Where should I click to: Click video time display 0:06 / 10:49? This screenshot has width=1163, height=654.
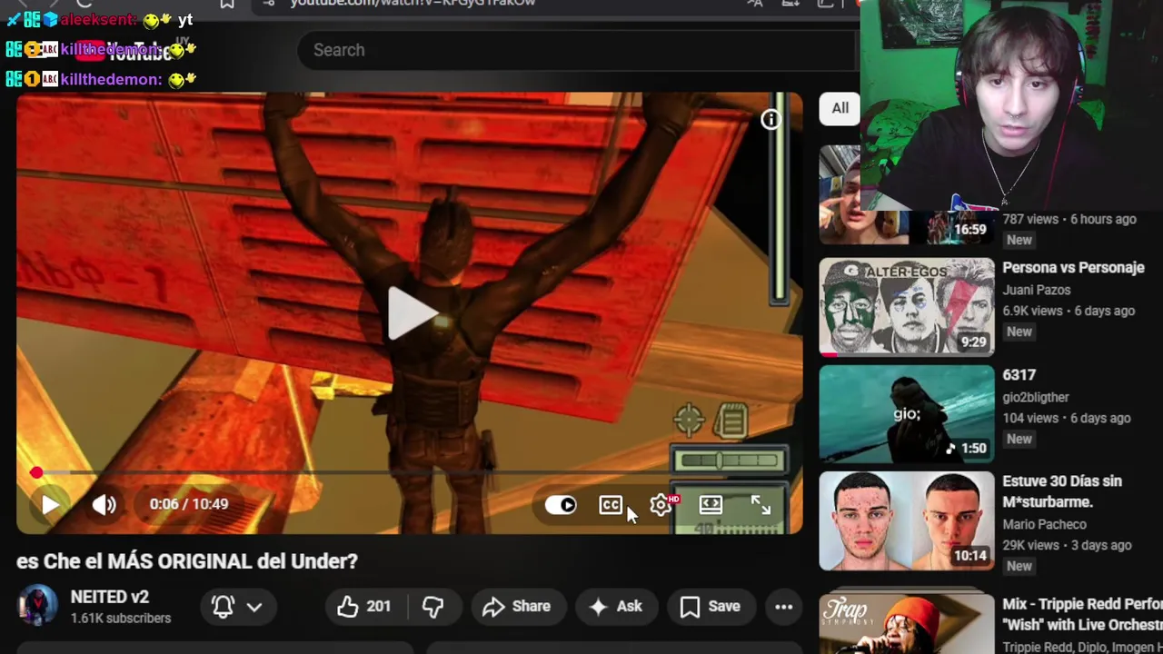click(x=189, y=504)
